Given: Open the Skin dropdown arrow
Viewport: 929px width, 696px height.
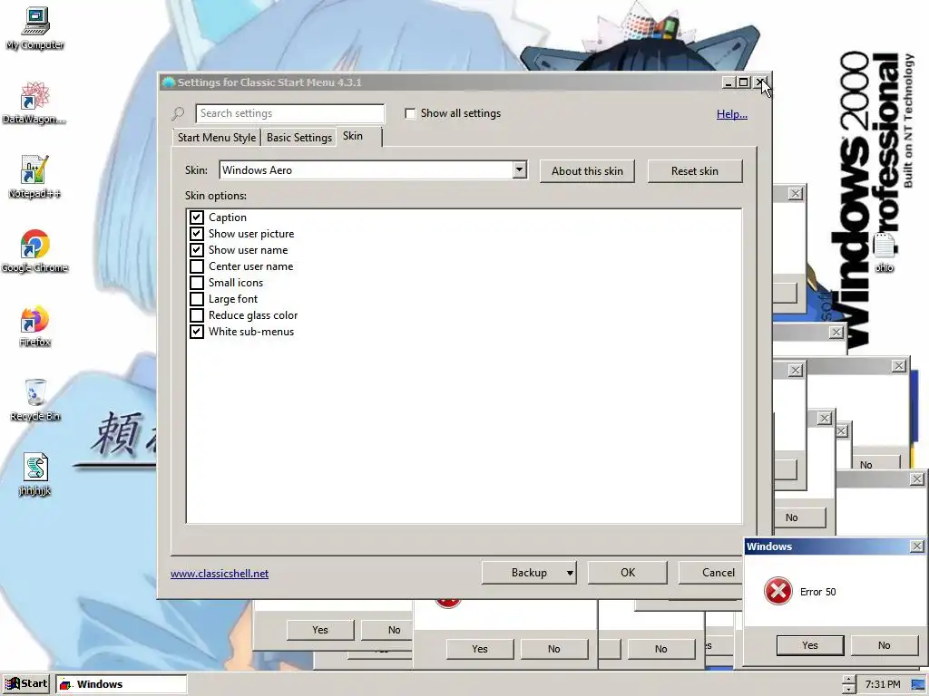Looking at the screenshot, I should (519, 169).
